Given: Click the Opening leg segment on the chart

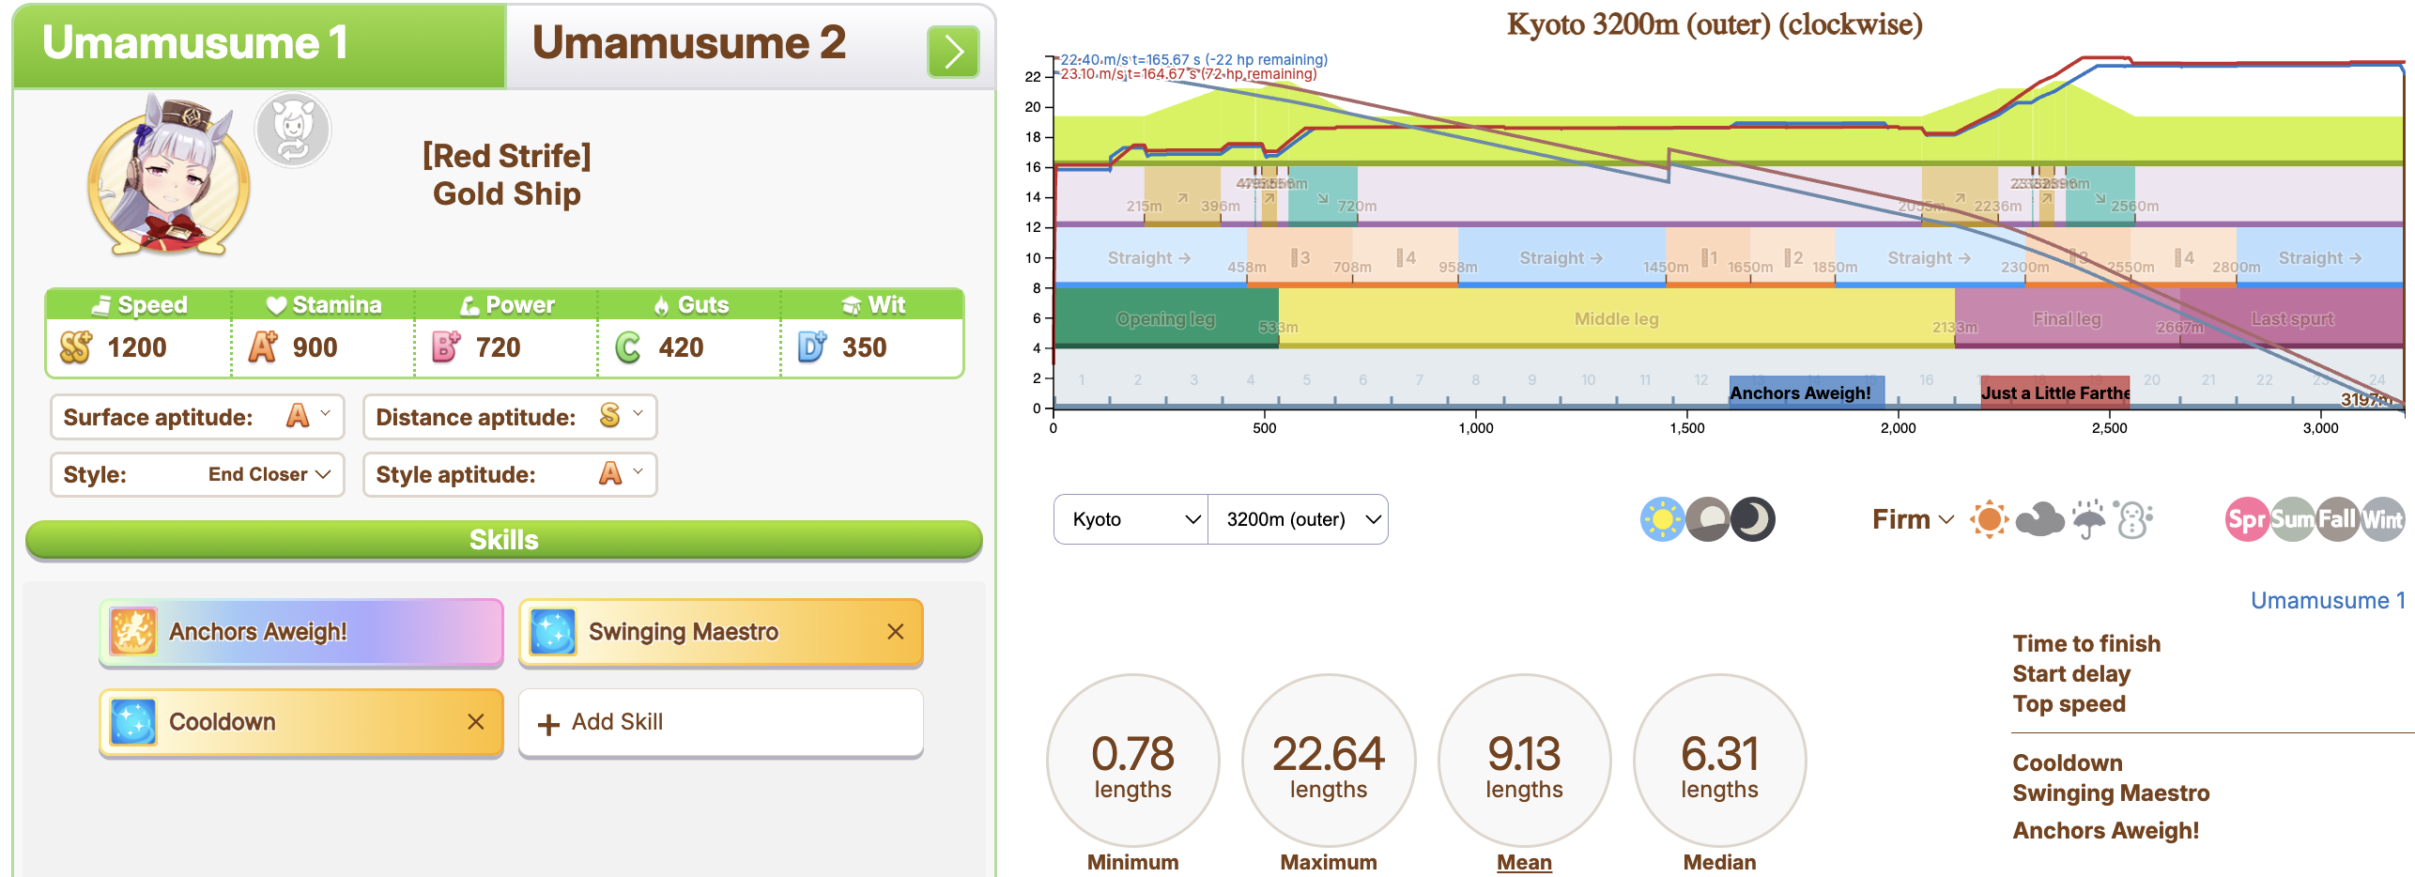Looking at the screenshot, I should click(x=1166, y=318).
